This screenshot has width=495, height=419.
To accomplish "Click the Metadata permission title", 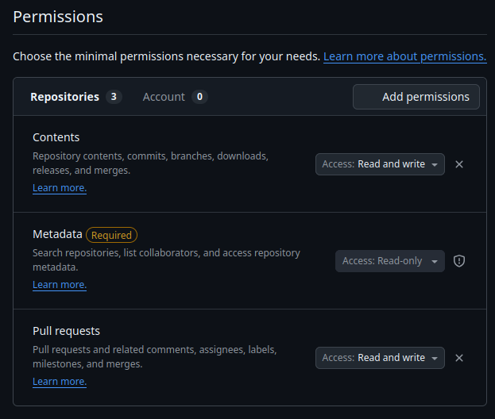I will (x=57, y=234).
